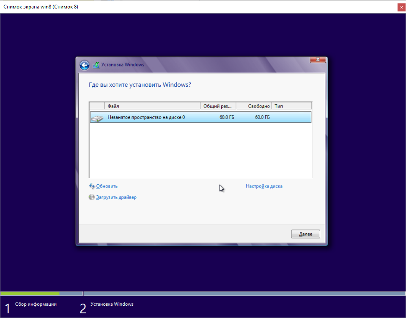
Task: Click the hard drive icon for disk 0
Action: (97, 119)
